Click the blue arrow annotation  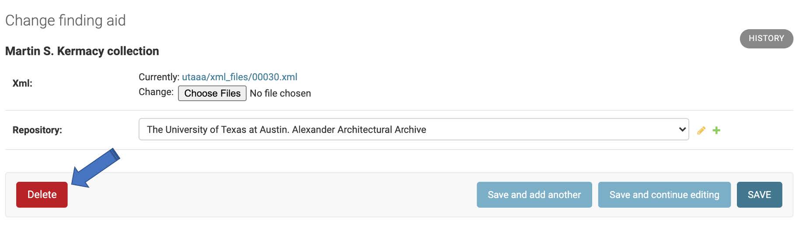click(x=95, y=168)
